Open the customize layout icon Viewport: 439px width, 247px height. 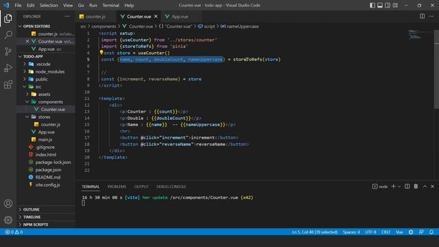click(395, 5)
